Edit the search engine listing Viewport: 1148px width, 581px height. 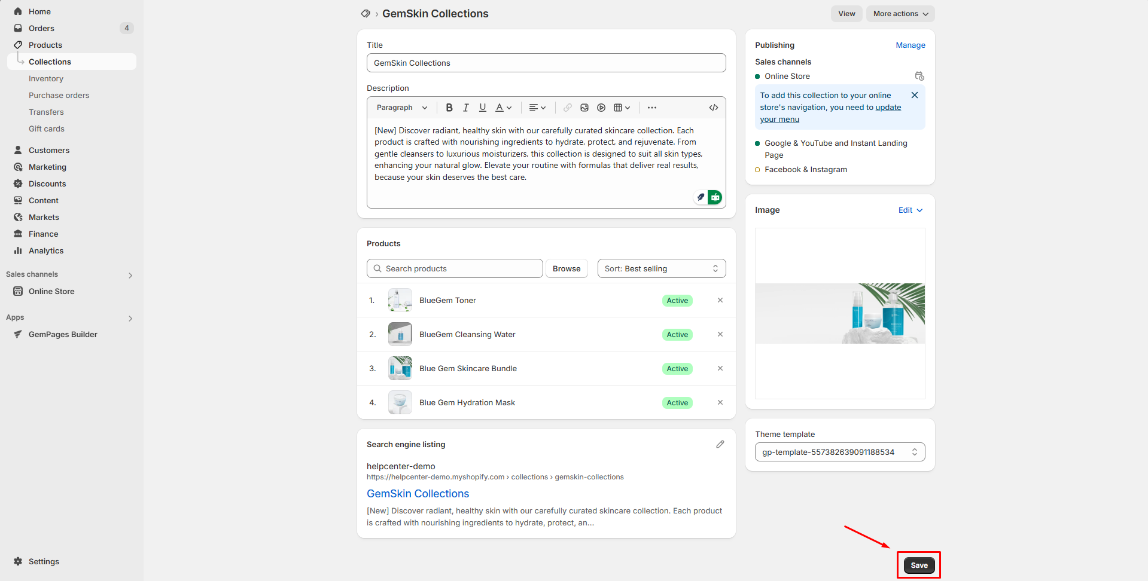pyautogui.click(x=720, y=444)
